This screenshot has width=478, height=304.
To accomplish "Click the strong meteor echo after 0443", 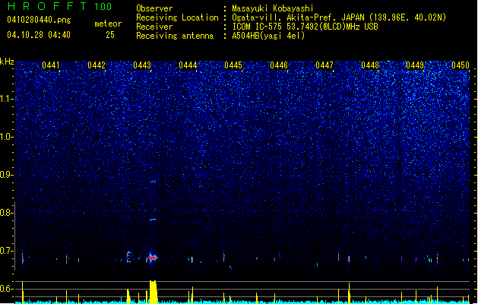I will [153, 258].
